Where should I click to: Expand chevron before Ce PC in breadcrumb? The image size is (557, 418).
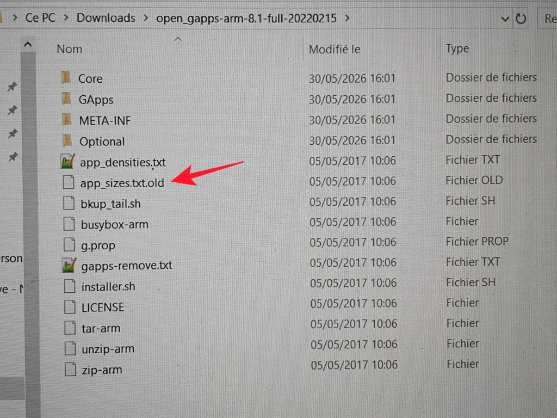15,18
